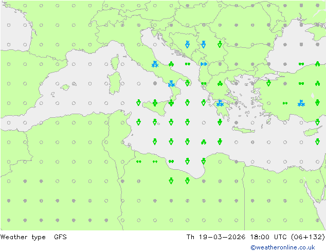
Task: Click the 'GFS' model label
Action: [60, 237]
